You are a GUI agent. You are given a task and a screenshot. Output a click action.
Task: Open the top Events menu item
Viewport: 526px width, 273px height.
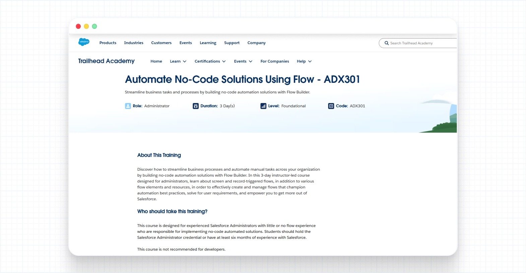click(186, 43)
